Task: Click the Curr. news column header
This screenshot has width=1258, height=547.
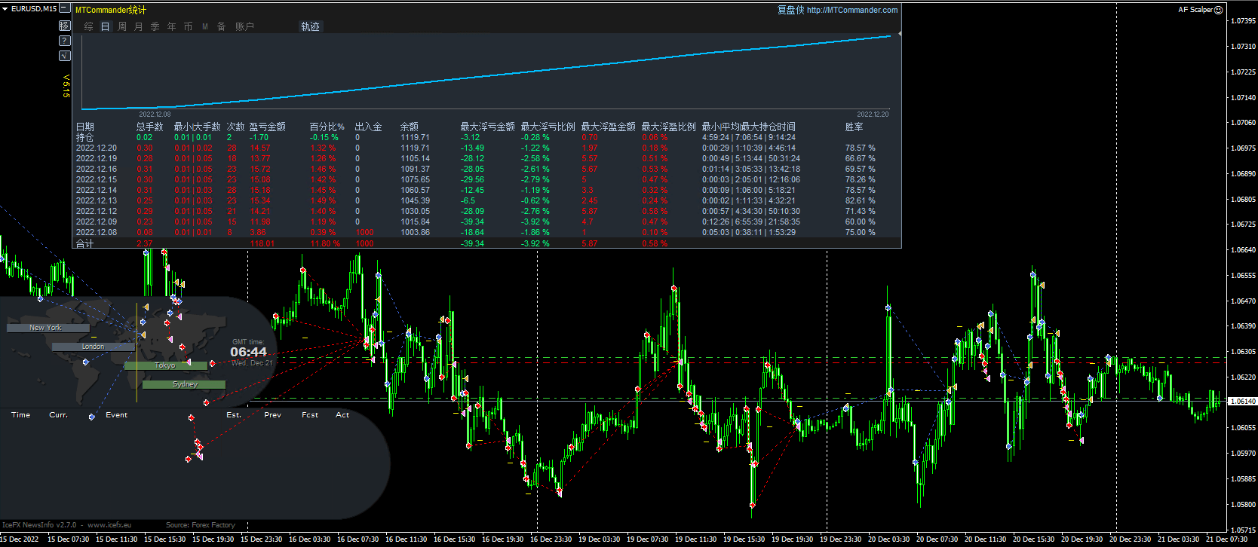Action: click(x=58, y=415)
